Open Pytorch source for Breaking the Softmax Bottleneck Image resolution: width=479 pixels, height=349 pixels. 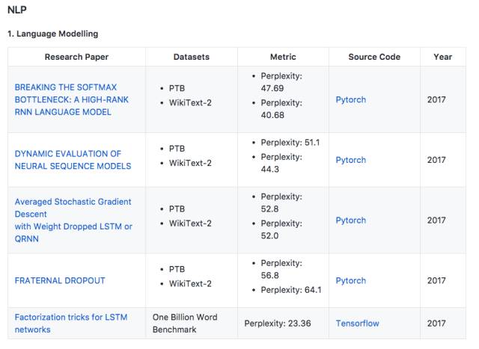point(351,99)
